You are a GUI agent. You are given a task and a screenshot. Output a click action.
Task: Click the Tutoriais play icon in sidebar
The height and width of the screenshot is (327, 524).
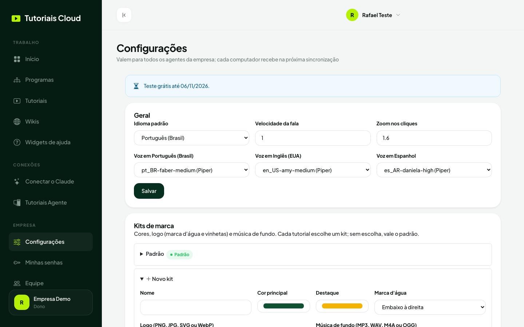17,101
